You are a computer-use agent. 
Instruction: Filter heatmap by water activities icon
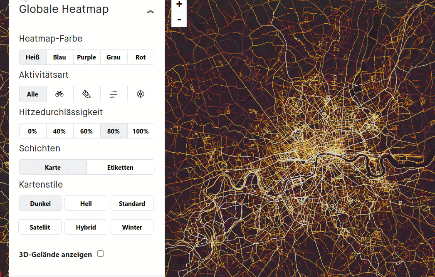(114, 94)
